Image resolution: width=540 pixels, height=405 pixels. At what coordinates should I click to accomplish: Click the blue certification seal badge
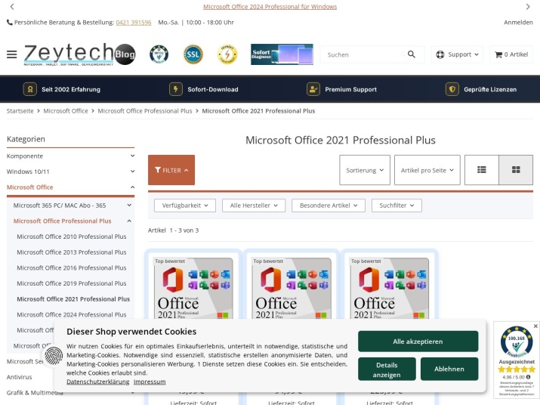tap(159, 54)
